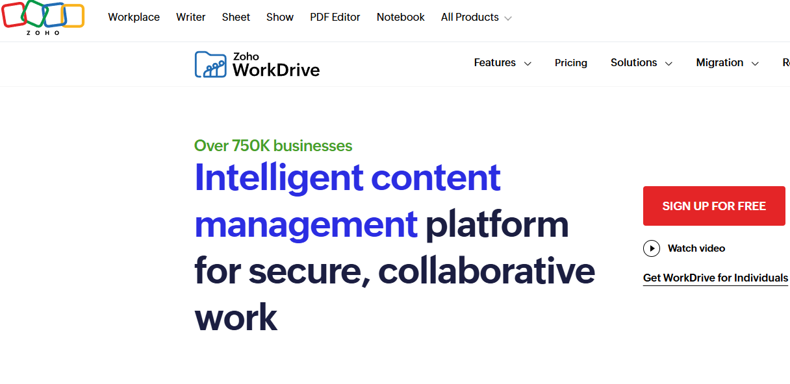
Task: Select Sheet in the top navigation
Action: point(236,18)
